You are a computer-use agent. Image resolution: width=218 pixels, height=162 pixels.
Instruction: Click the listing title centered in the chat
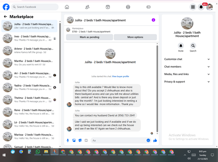point(110,62)
